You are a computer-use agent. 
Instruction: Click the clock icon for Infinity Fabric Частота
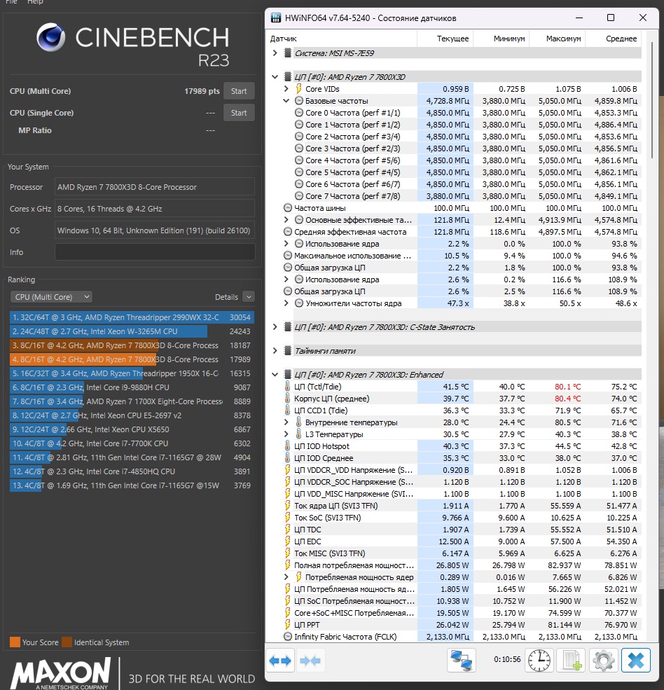tap(288, 636)
